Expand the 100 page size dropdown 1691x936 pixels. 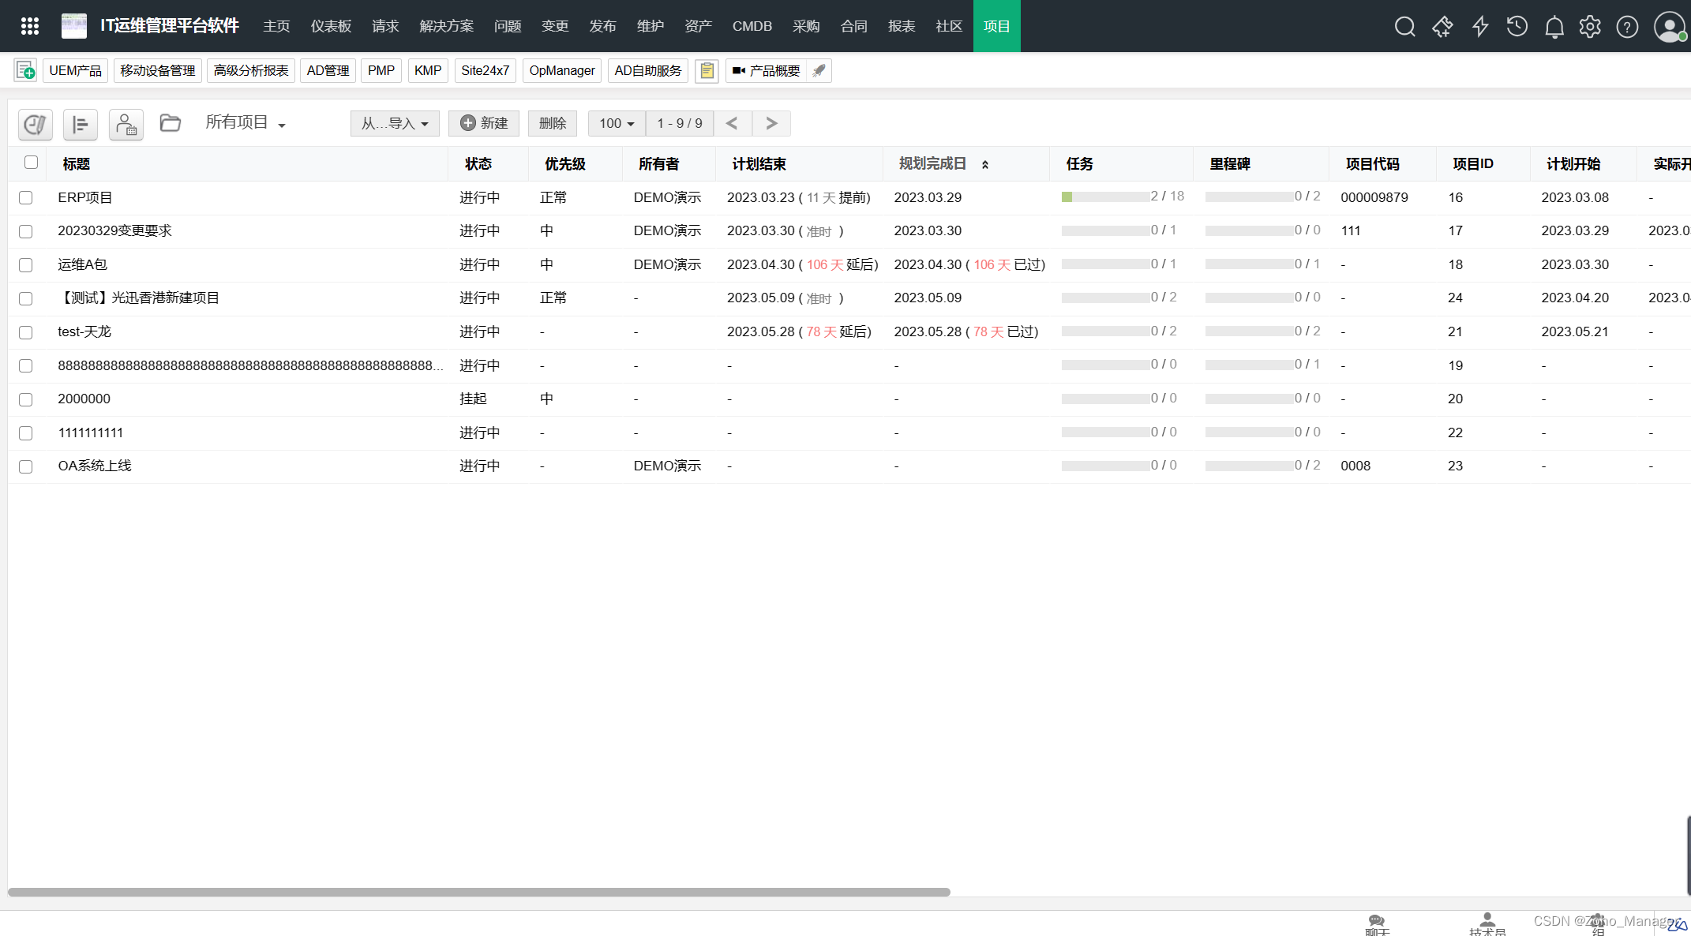[616, 123]
